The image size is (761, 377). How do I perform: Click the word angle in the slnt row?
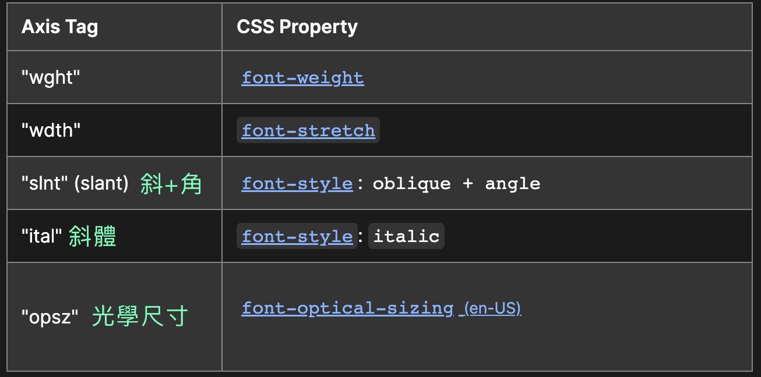[513, 184]
